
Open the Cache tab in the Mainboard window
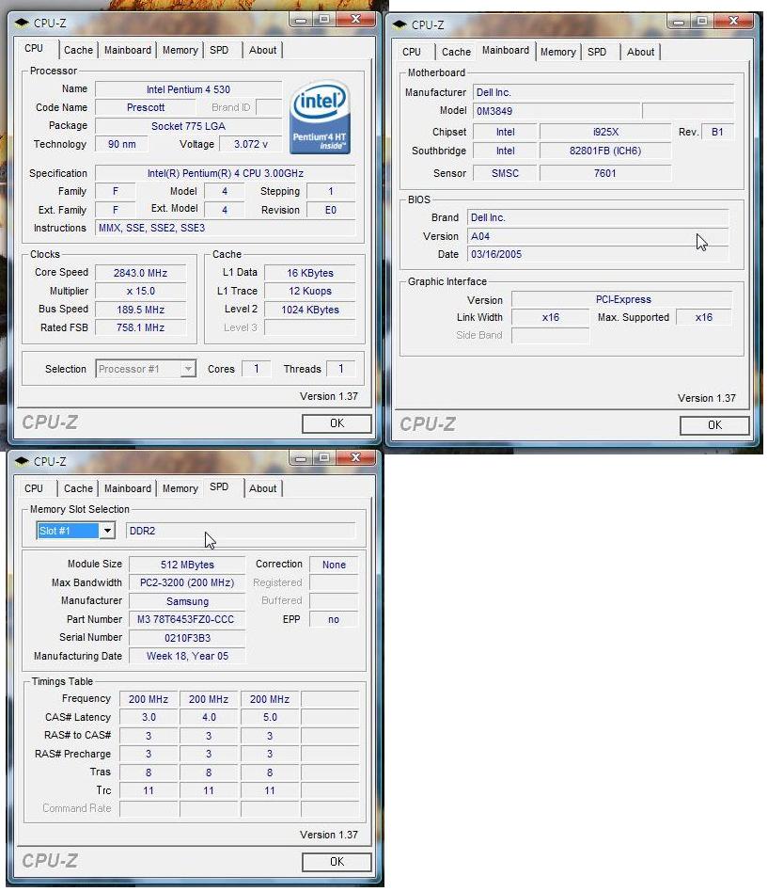click(456, 52)
